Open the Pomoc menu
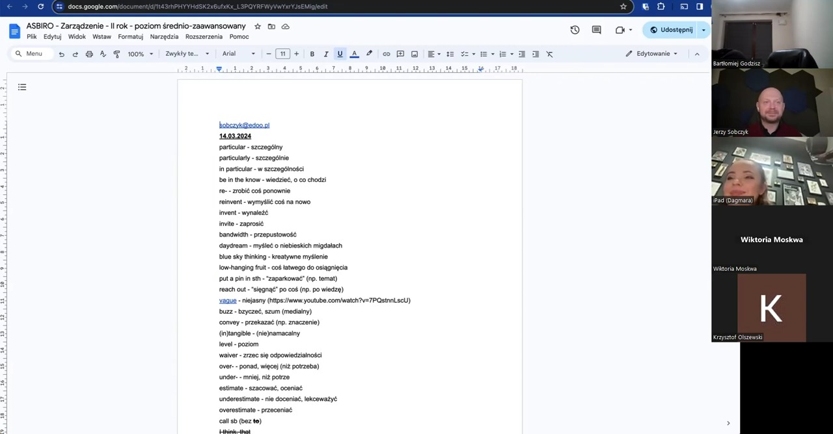The height and width of the screenshot is (434, 833). coord(239,37)
